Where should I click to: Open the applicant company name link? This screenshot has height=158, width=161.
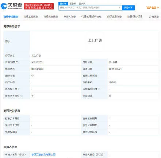click(x=43, y=154)
